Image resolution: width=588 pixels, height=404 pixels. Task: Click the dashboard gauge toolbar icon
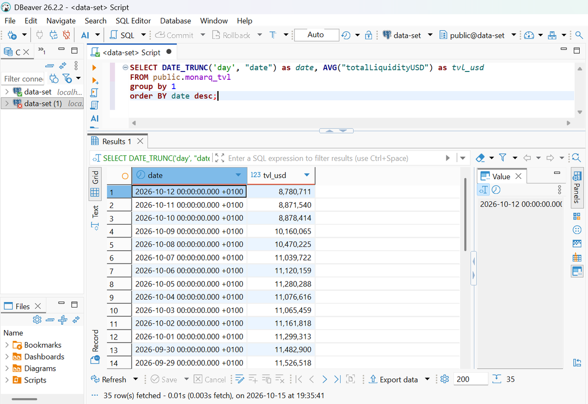(x=529, y=35)
